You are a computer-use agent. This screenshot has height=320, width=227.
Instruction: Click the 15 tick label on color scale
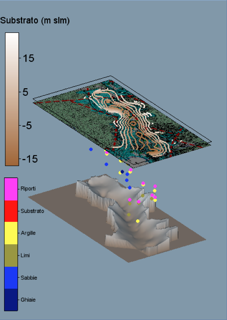point(29,58)
